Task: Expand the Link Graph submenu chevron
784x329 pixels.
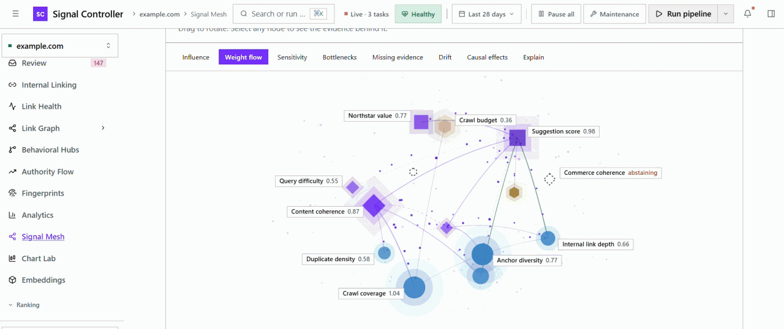Action: [x=103, y=128]
